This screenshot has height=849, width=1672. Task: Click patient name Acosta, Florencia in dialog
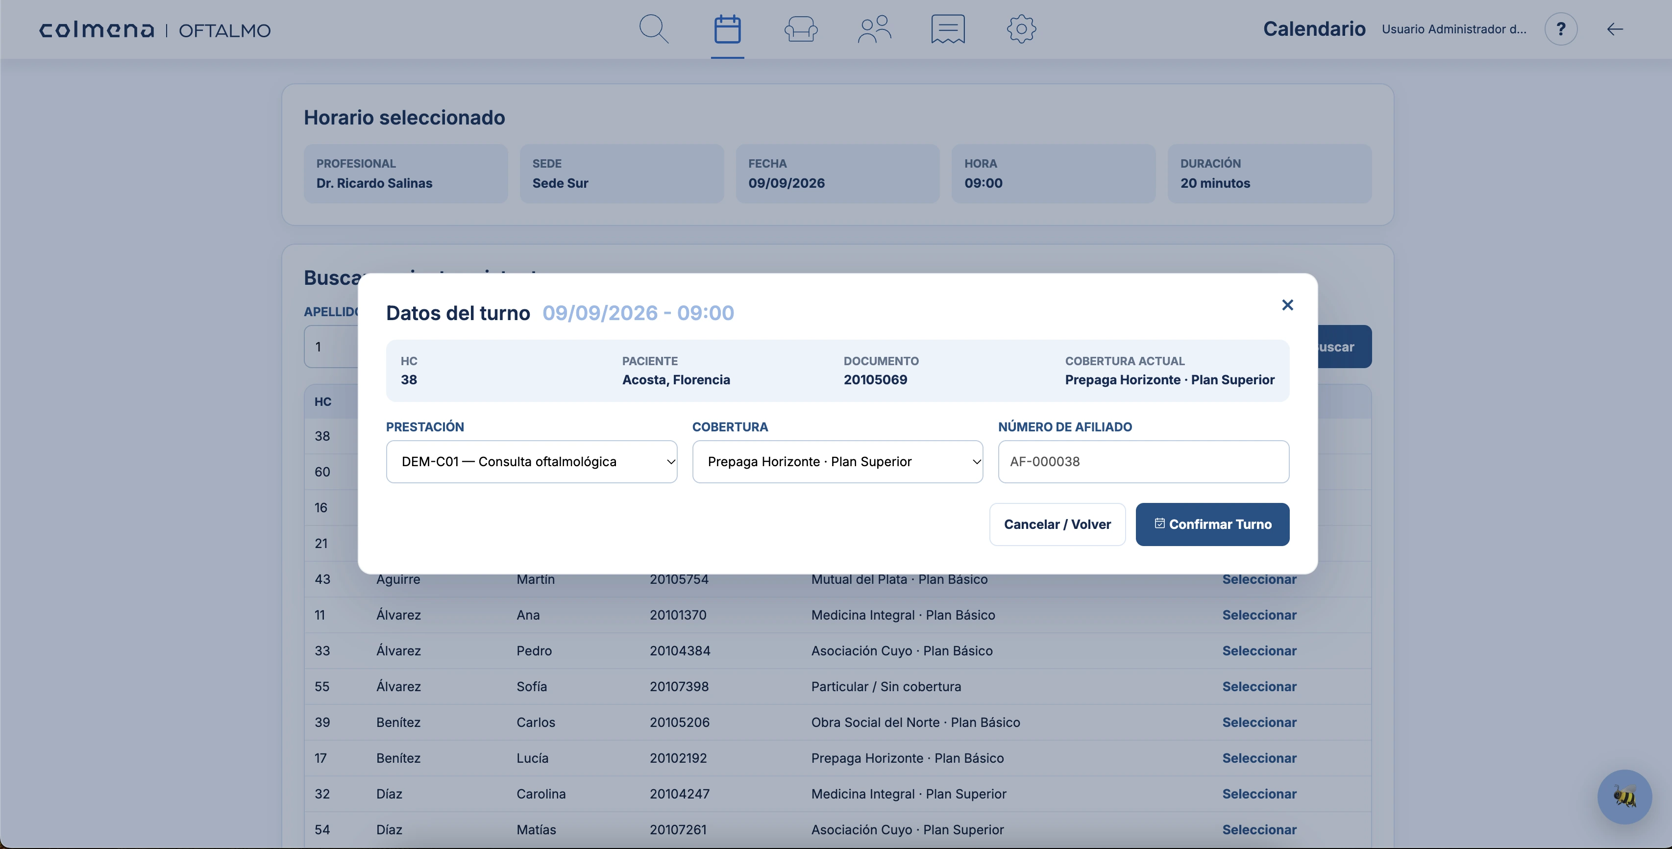point(676,380)
